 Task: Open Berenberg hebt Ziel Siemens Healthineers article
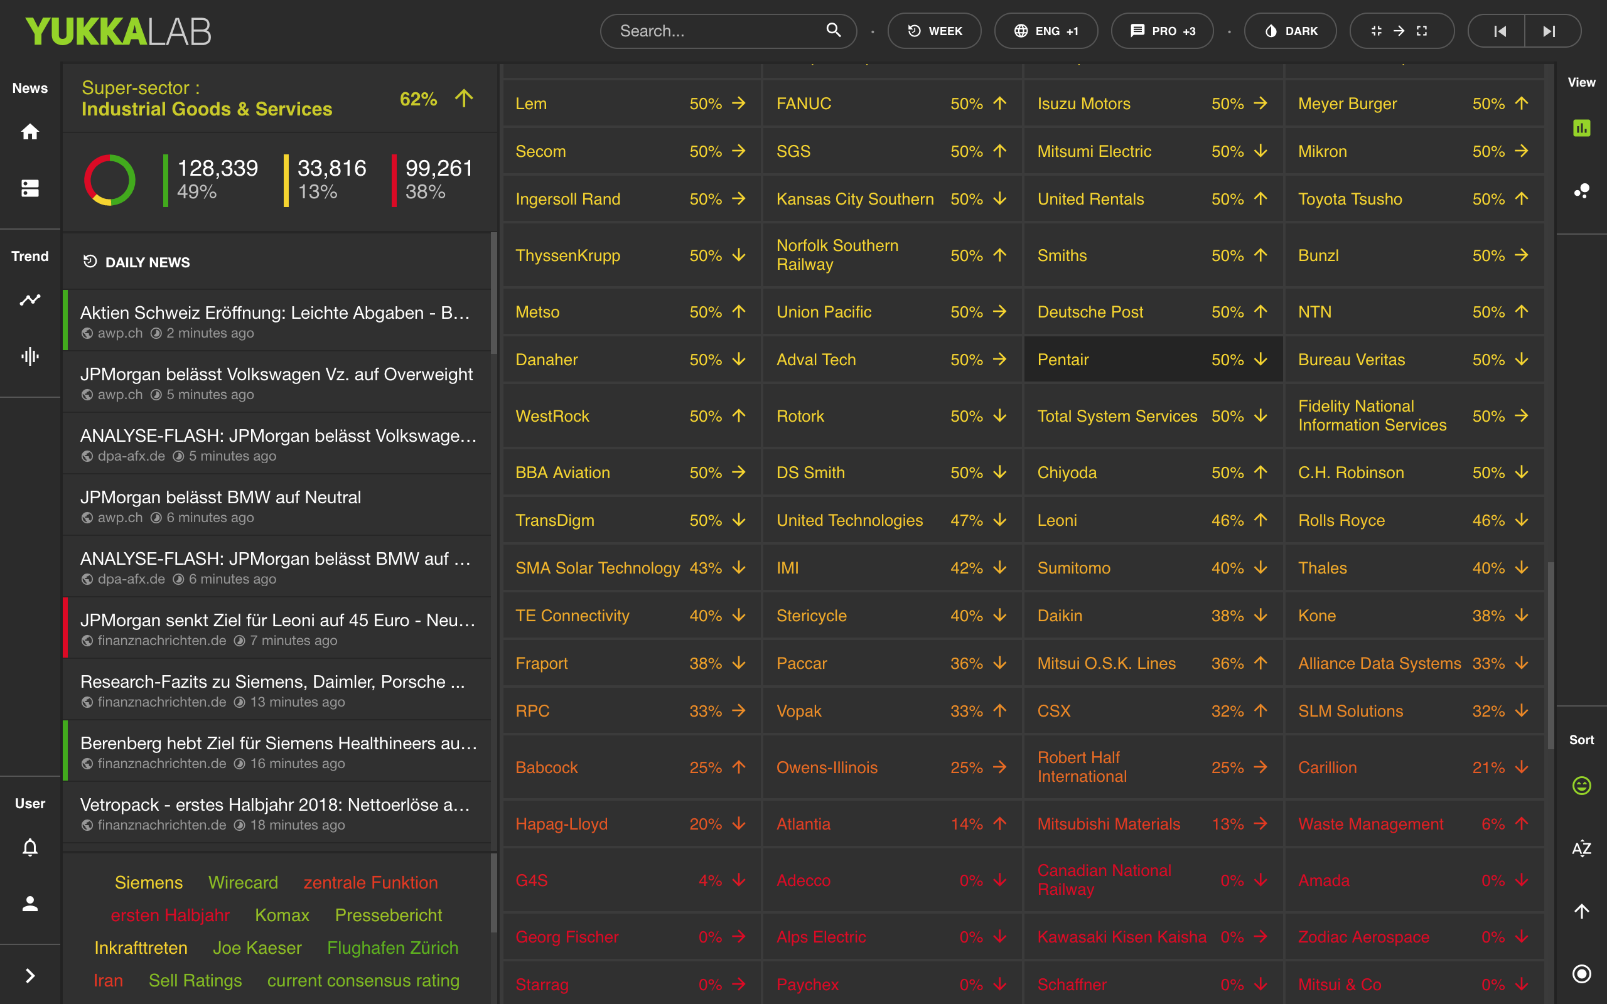point(277,751)
